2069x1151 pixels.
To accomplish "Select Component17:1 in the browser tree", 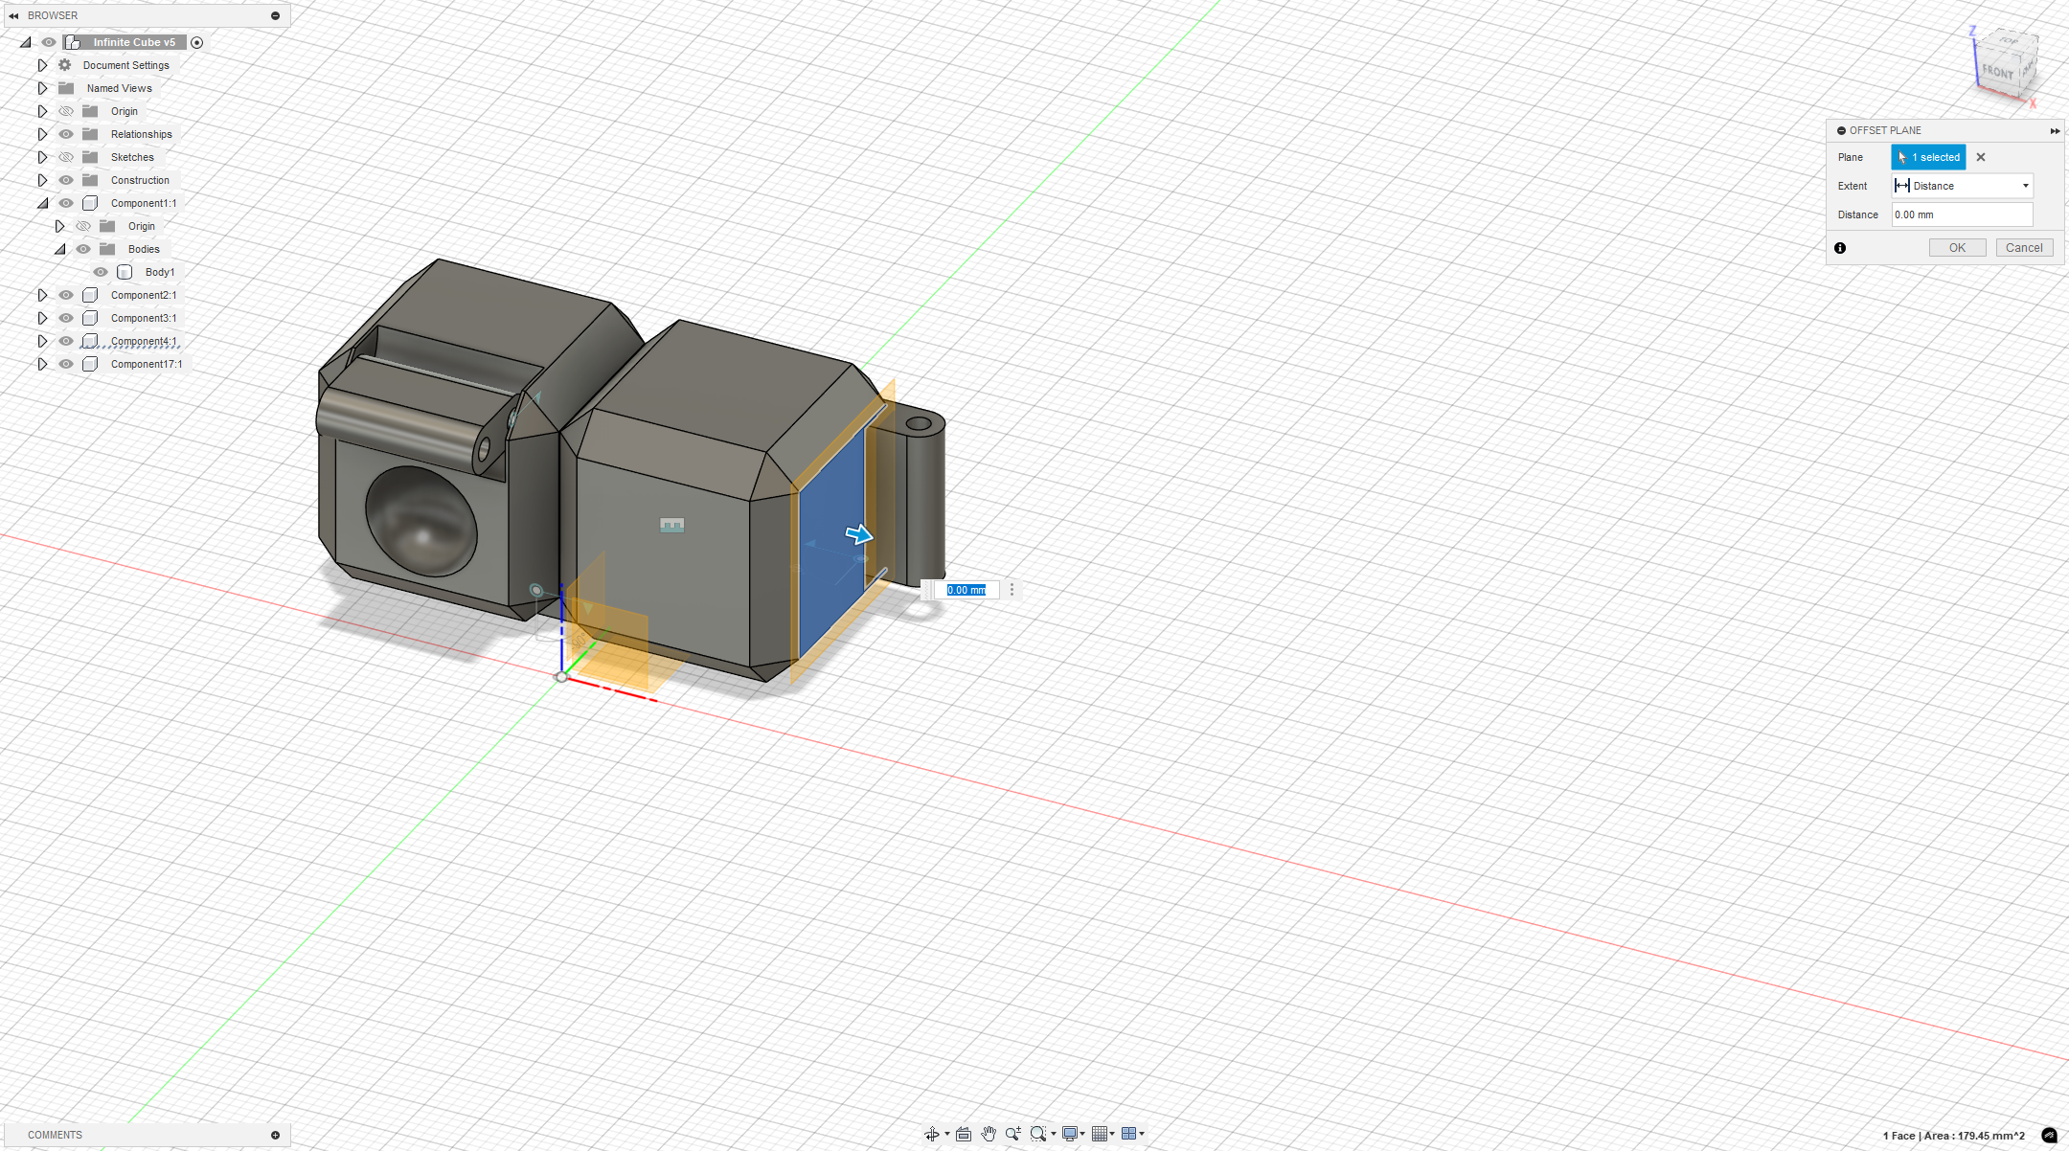I will [x=147, y=364].
